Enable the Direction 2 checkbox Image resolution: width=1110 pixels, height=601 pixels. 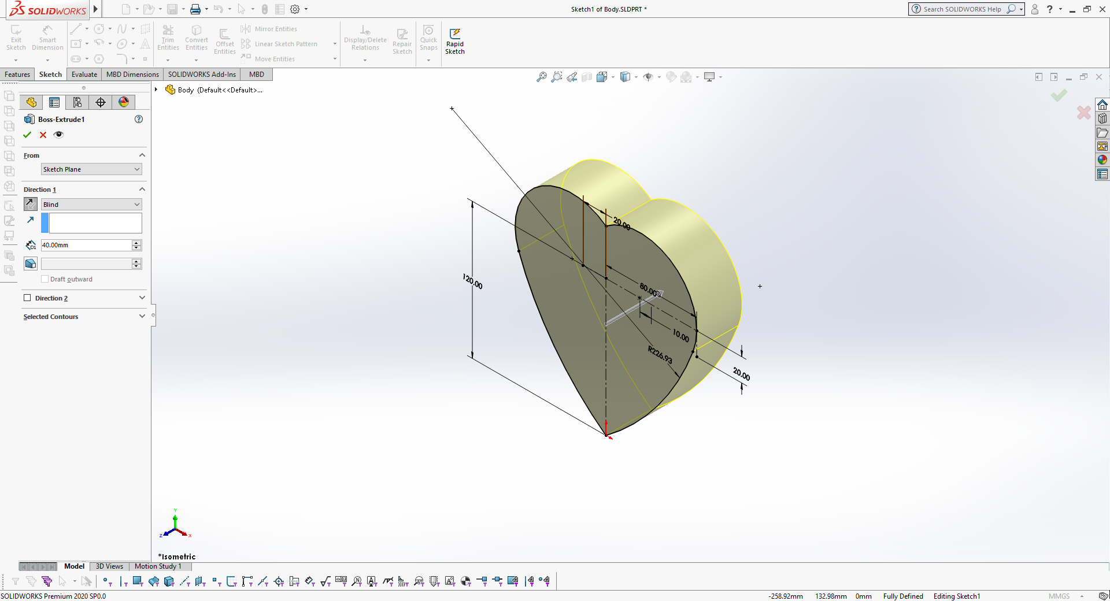tap(27, 298)
